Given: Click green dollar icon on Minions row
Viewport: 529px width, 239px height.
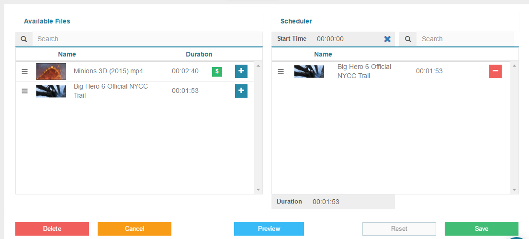Looking at the screenshot, I should click(x=217, y=71).
